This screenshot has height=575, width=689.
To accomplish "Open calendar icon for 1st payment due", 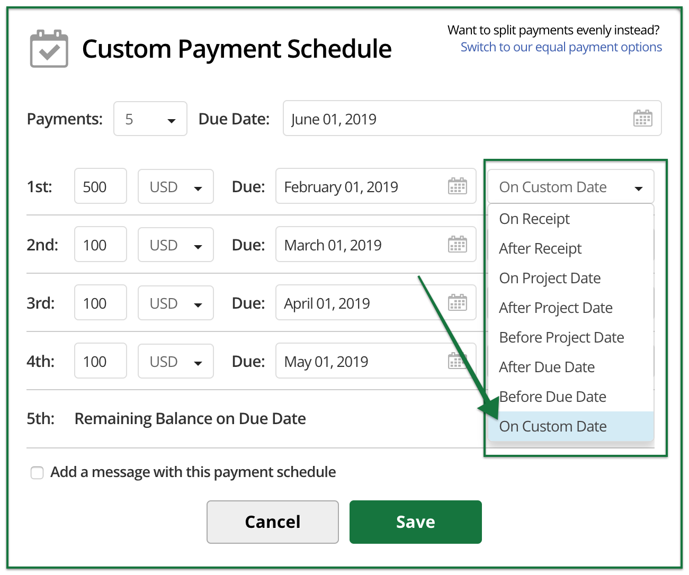I will pyautogui.click(x=457, y=186).
